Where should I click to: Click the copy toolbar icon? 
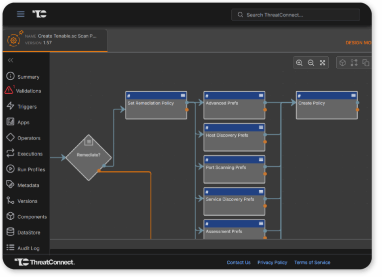pyautogui.click(x=366, y=63)
